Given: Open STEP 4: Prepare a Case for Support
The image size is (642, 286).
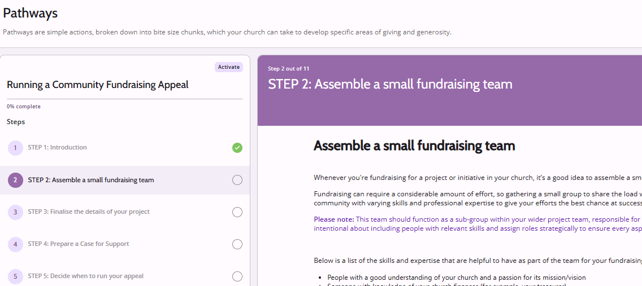Looking at the screenshot, I should (x=78, y=244).
